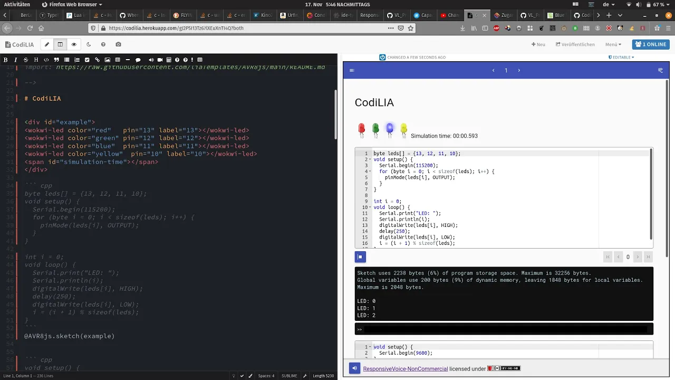Image resolution: width=675 pixels, height=380 pixels.
Task: Click the terminal input field
Action: click(x=505, y=329)
